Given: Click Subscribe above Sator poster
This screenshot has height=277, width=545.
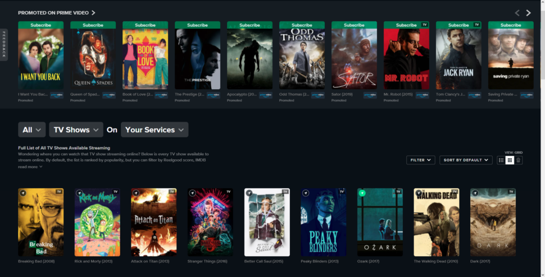Looking at the screenshot, I should (x=354, y=25).
